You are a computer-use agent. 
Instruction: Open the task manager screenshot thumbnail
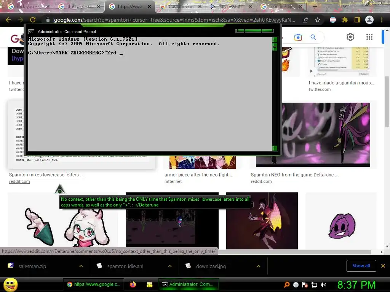(342, 62)
